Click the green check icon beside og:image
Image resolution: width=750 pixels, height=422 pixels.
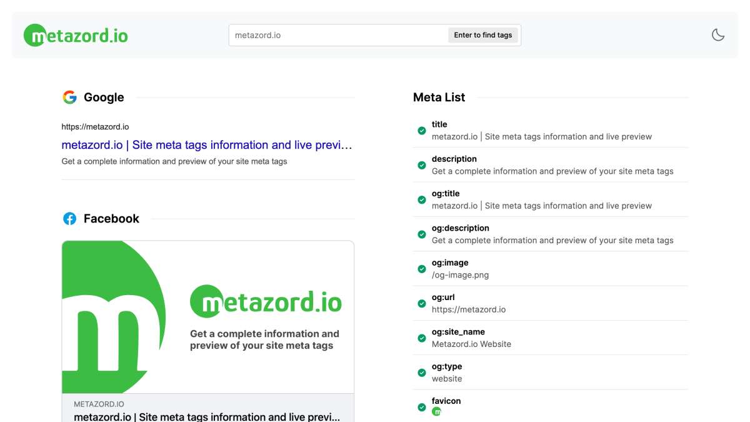click(x=422, y=269)
